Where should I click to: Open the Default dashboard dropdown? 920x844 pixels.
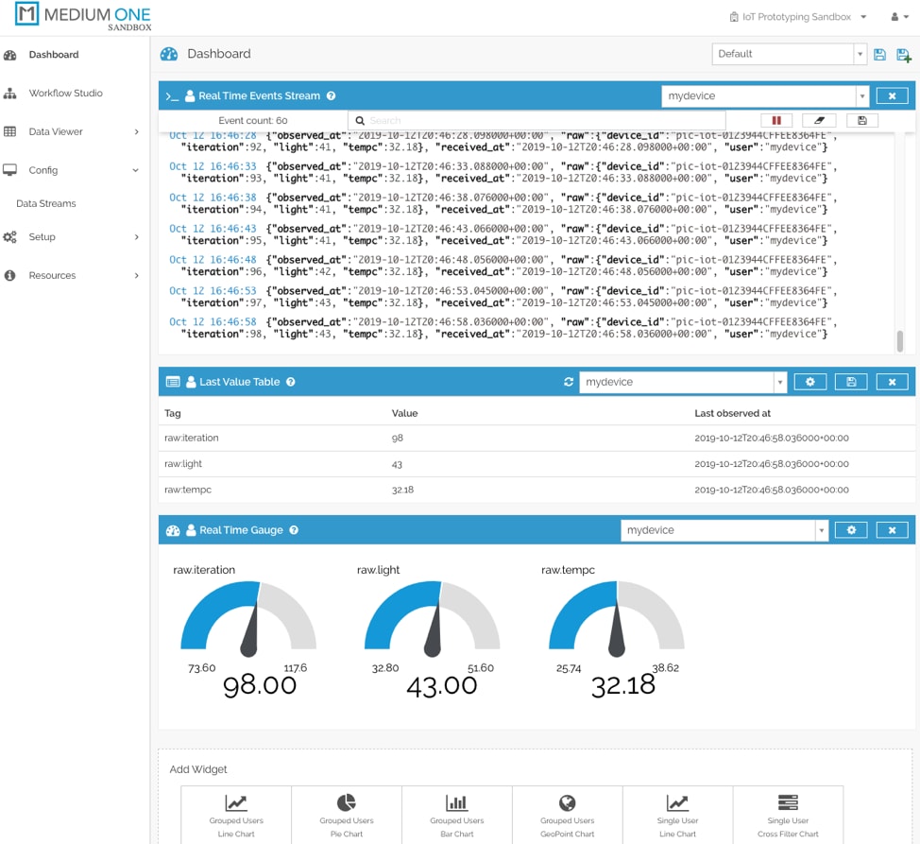pyautogui.click(x=858, y=54)
